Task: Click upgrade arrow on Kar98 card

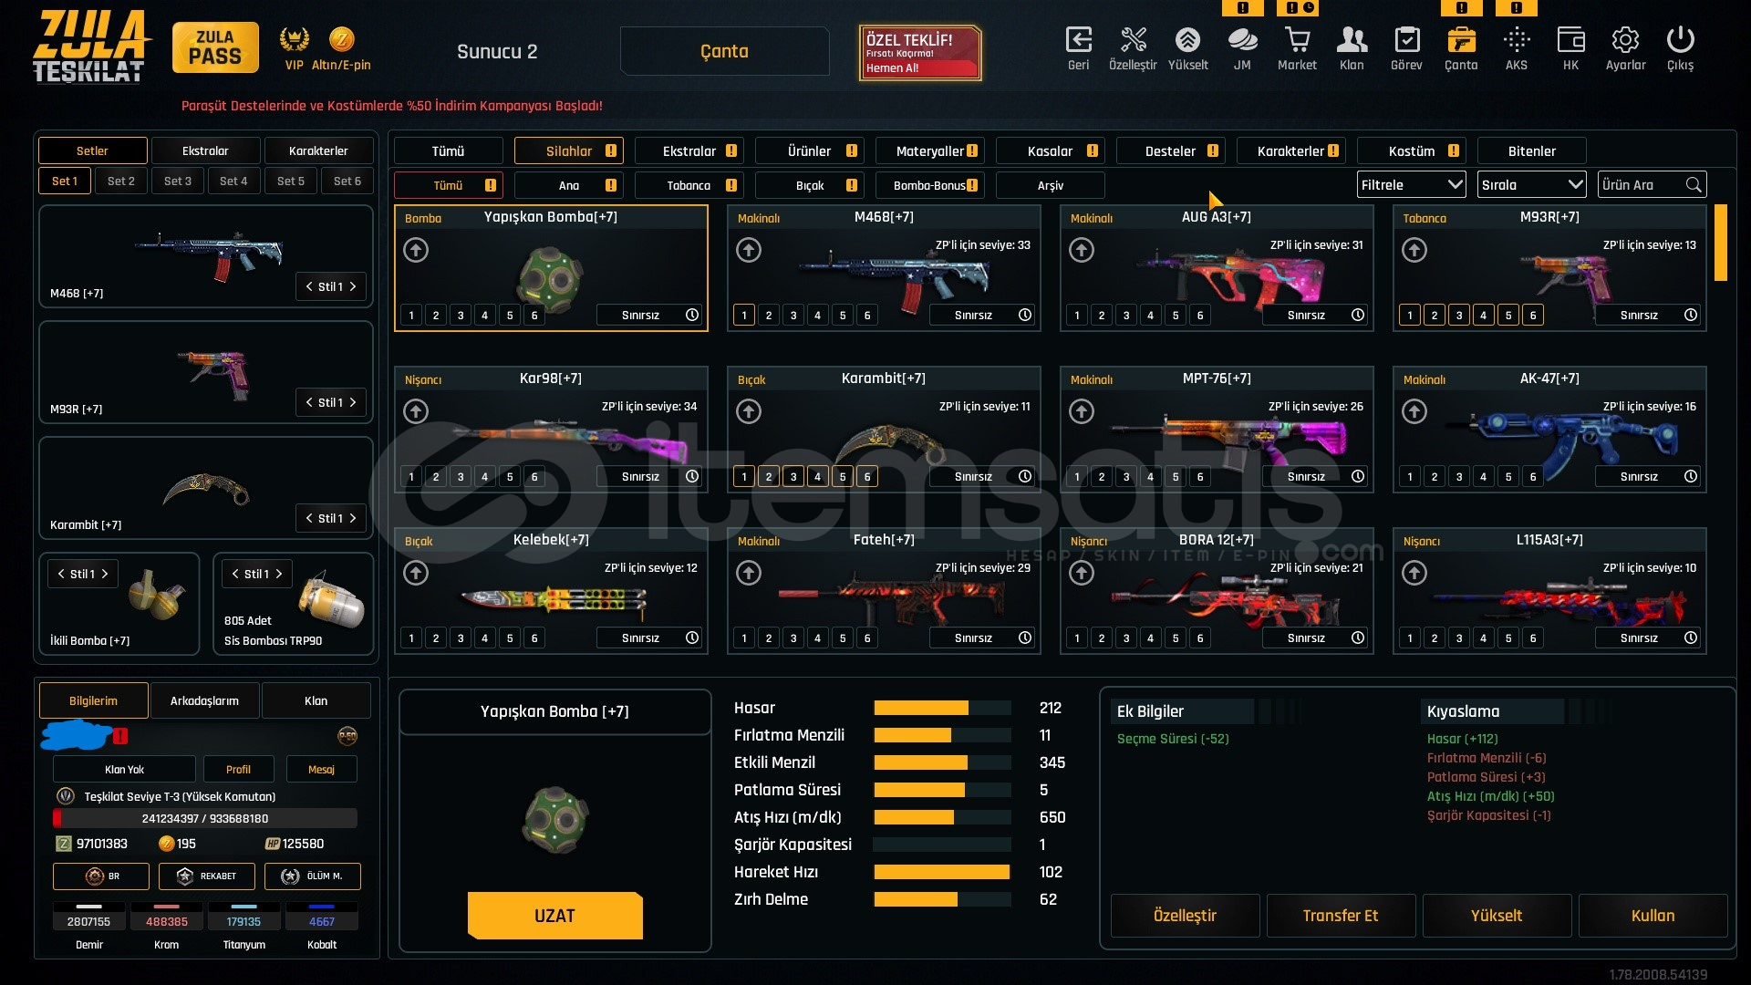Action: [416, 411]
